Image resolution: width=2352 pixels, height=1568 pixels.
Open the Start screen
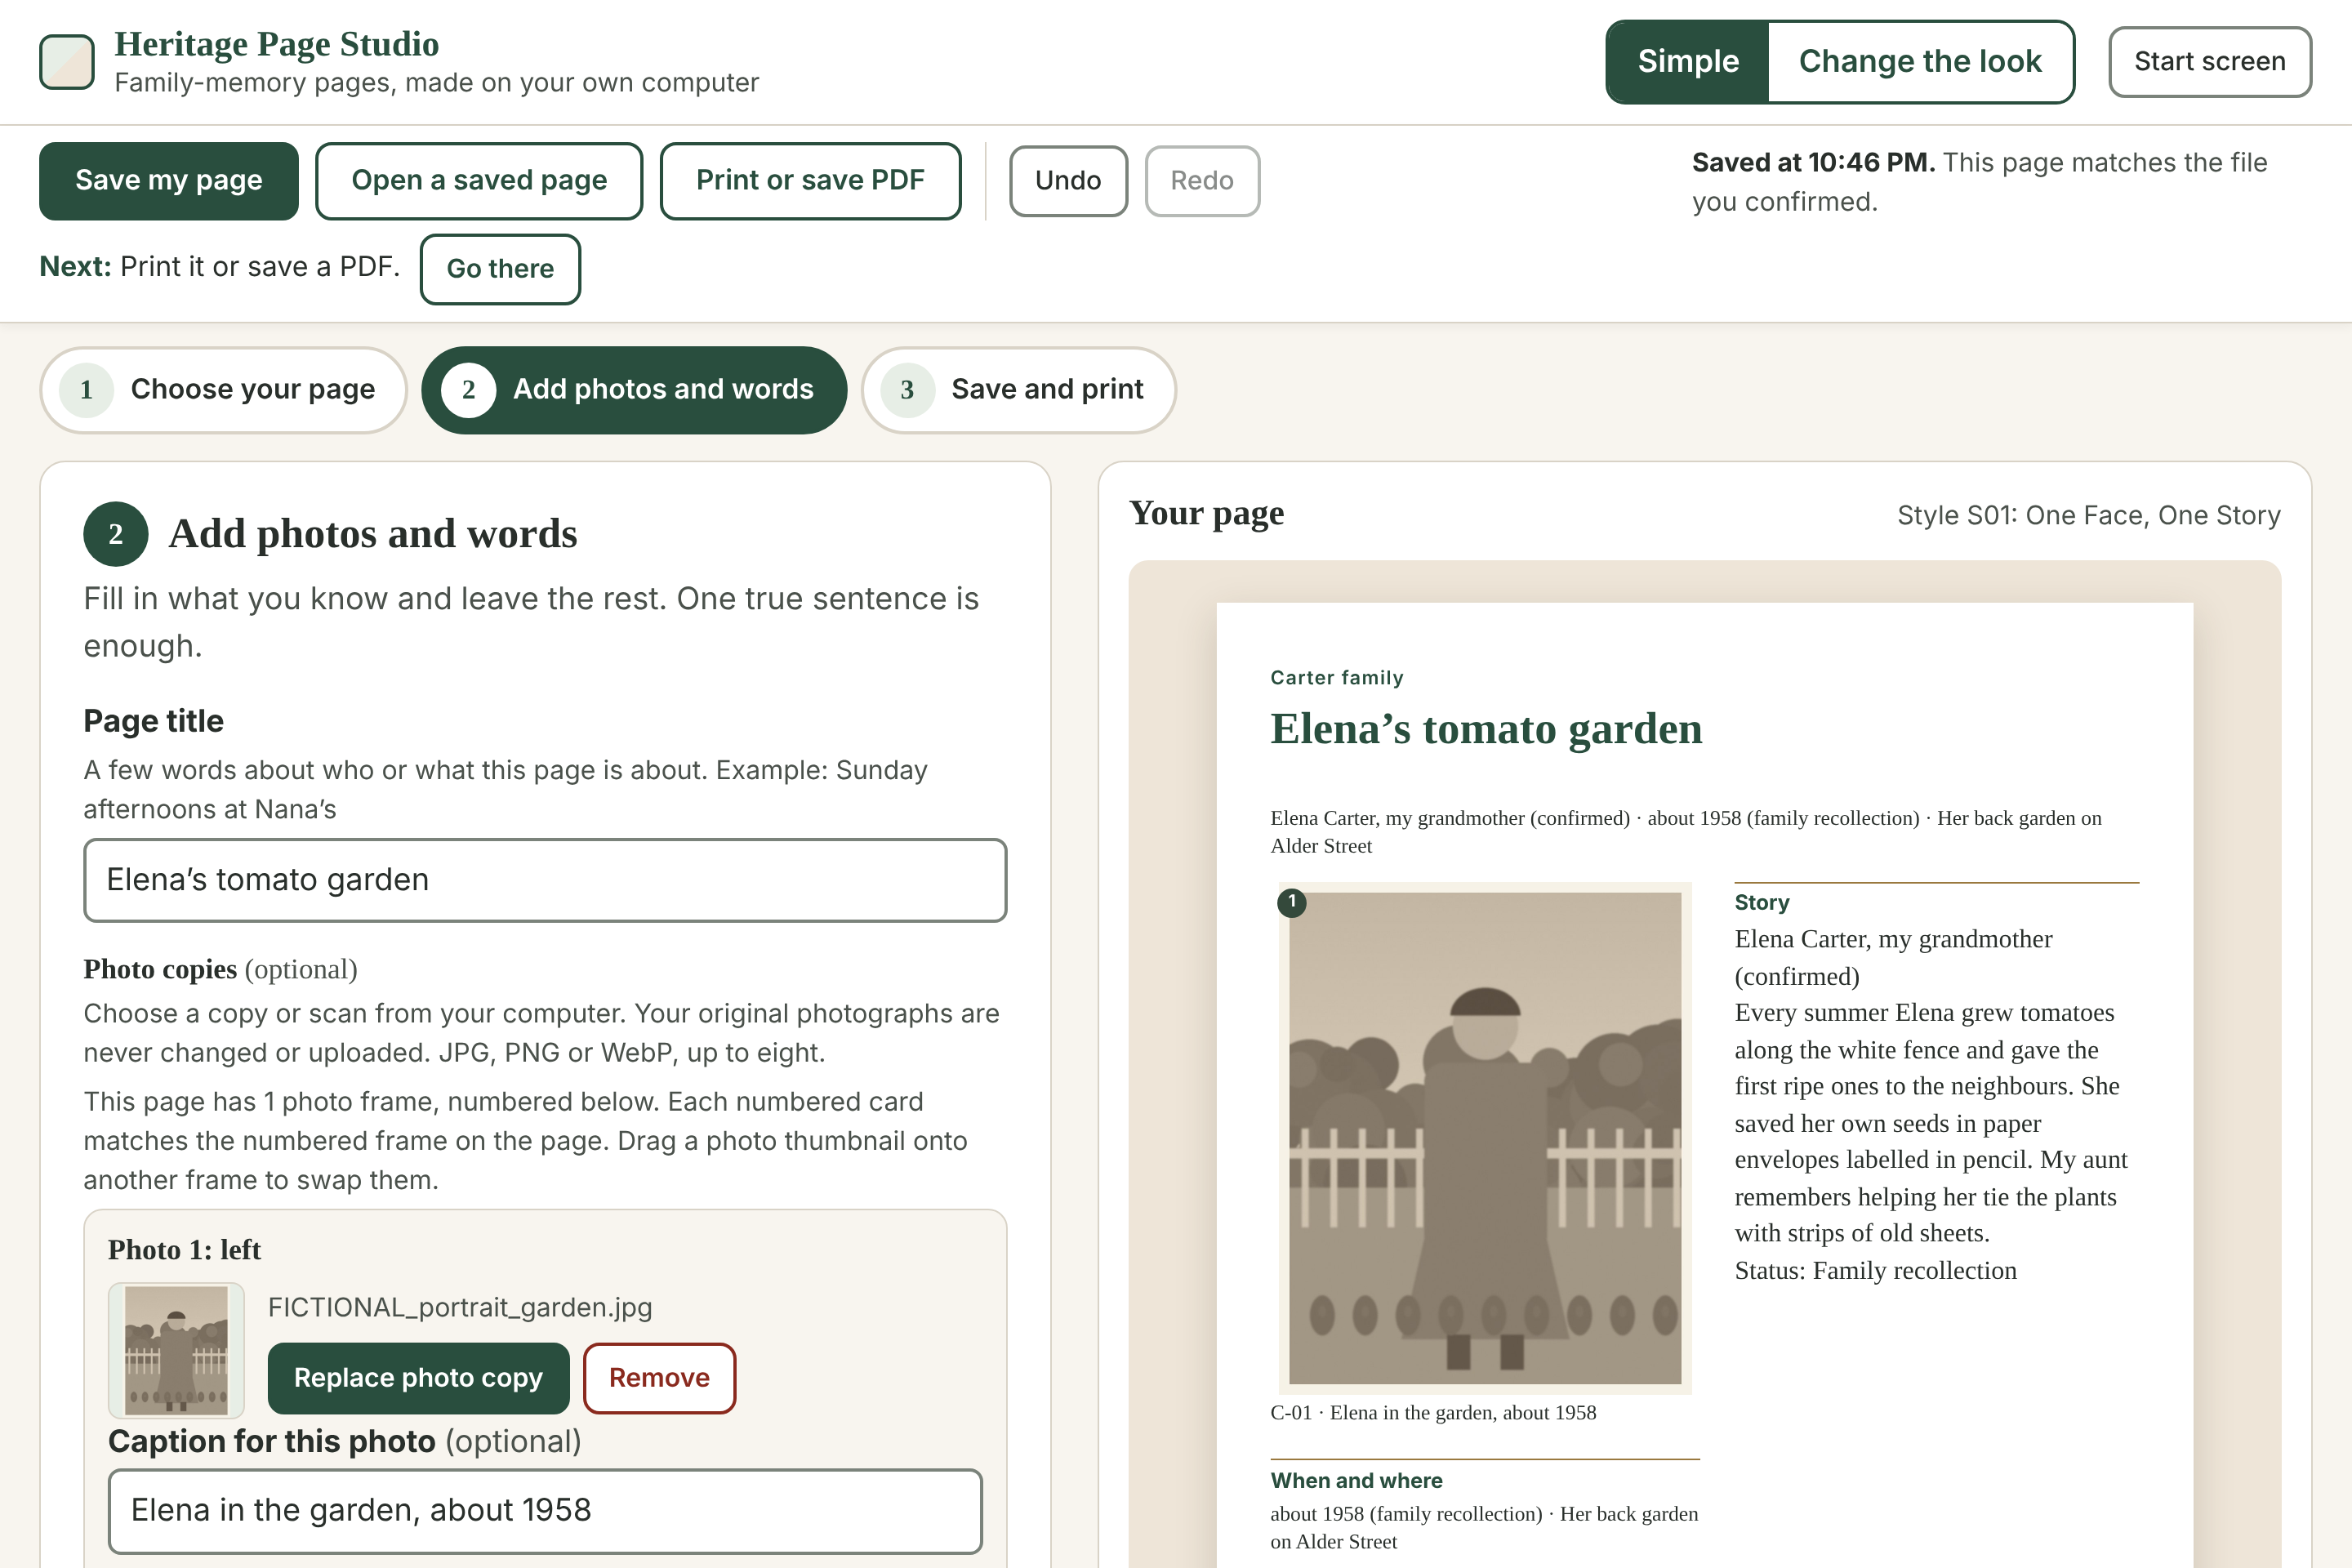(x=2210, y=61)
